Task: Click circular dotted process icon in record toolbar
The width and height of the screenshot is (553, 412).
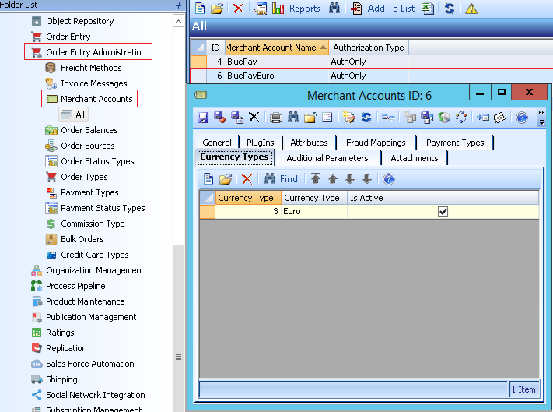Action: 461,118
